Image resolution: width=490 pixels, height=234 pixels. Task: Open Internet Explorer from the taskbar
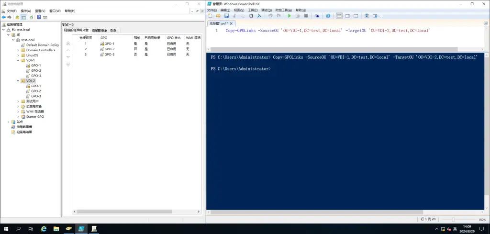(x=44, y=229)
